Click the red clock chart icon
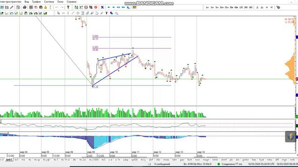Viewport: 298px width, 167px height. click(x=86, y=7)
